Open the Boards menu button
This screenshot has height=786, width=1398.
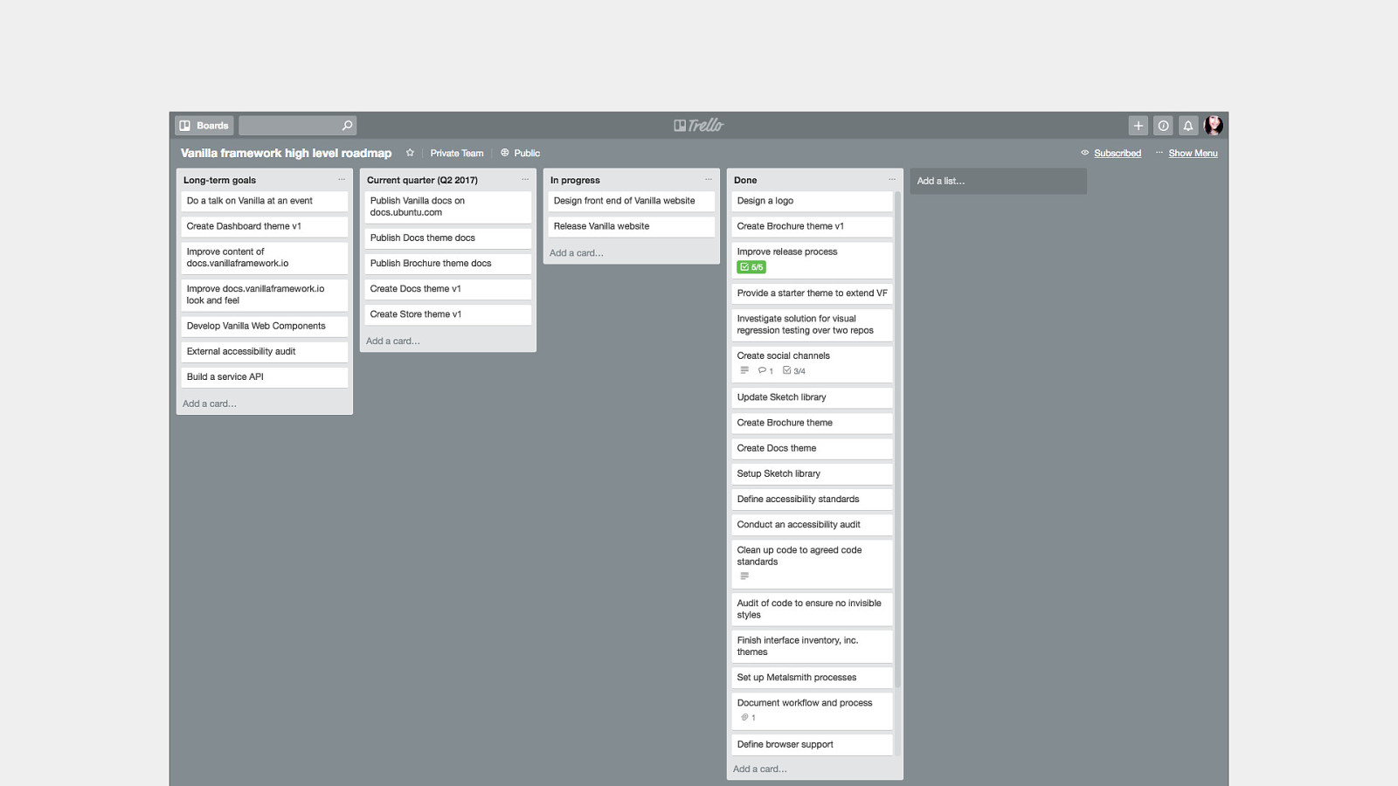204,126
